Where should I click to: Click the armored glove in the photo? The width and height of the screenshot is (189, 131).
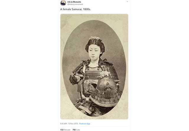coord(77,77)
